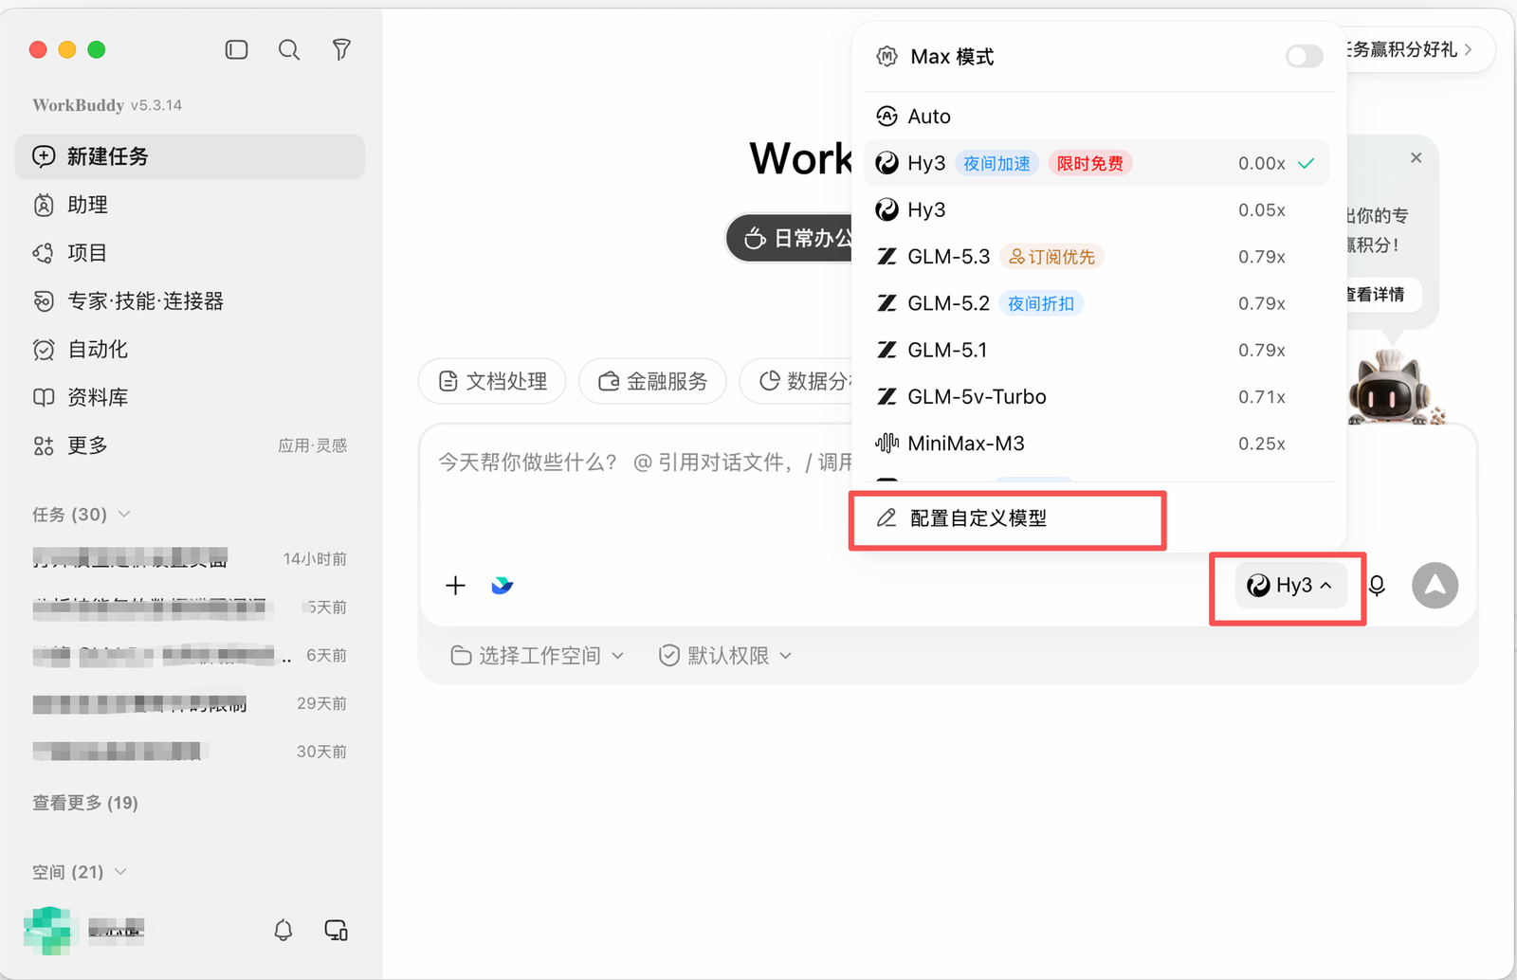
Task: Click the plus attachment icon
Action: 455,586
